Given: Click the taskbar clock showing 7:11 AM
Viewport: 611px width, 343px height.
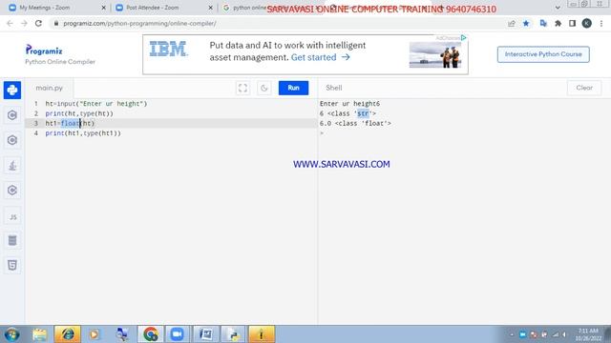Looking at the screenshot, I should [588, 334].
